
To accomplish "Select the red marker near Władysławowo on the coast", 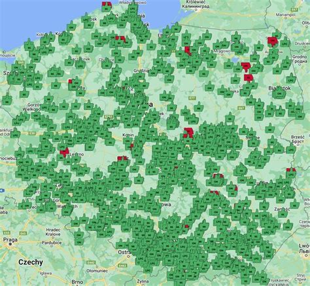I will pyautogui.click(x=107, y=5).
